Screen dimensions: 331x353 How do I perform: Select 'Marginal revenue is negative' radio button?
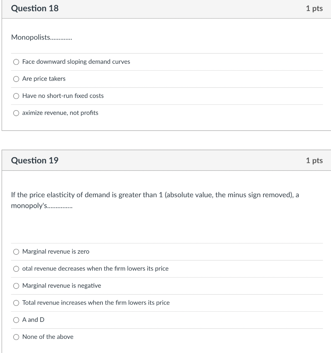point(16,286)
